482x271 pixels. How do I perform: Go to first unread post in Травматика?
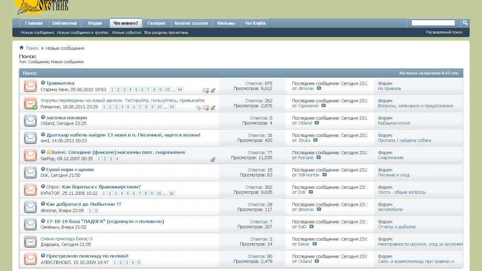(43, 83)
